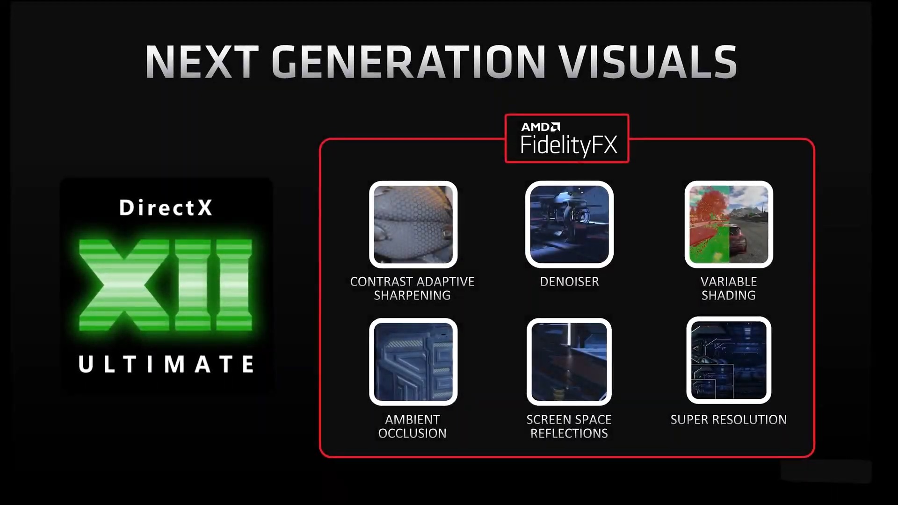Viewport: 898px width, 505px height.
Task: Select the Denoiser feature icon
Action: click(x=569, y=224)
